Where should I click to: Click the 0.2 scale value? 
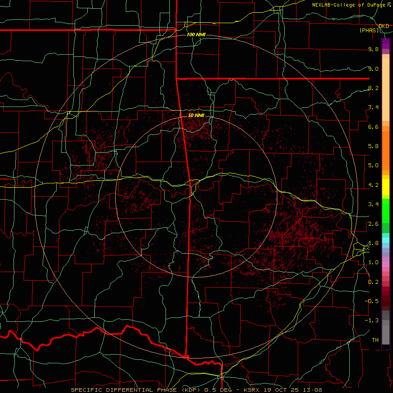[x=373, y=282]
